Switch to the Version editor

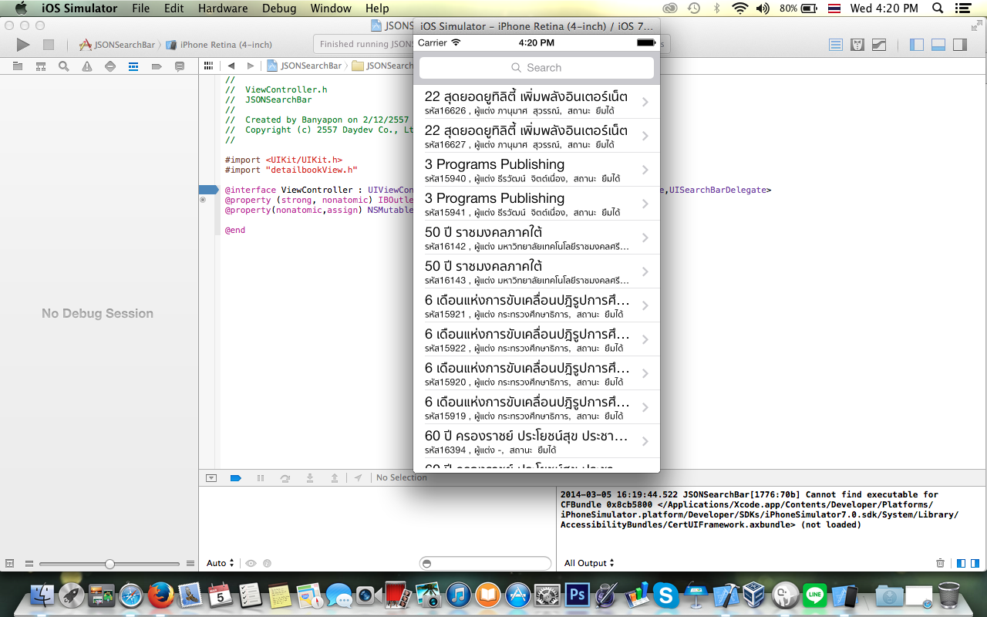pos(879,45)
